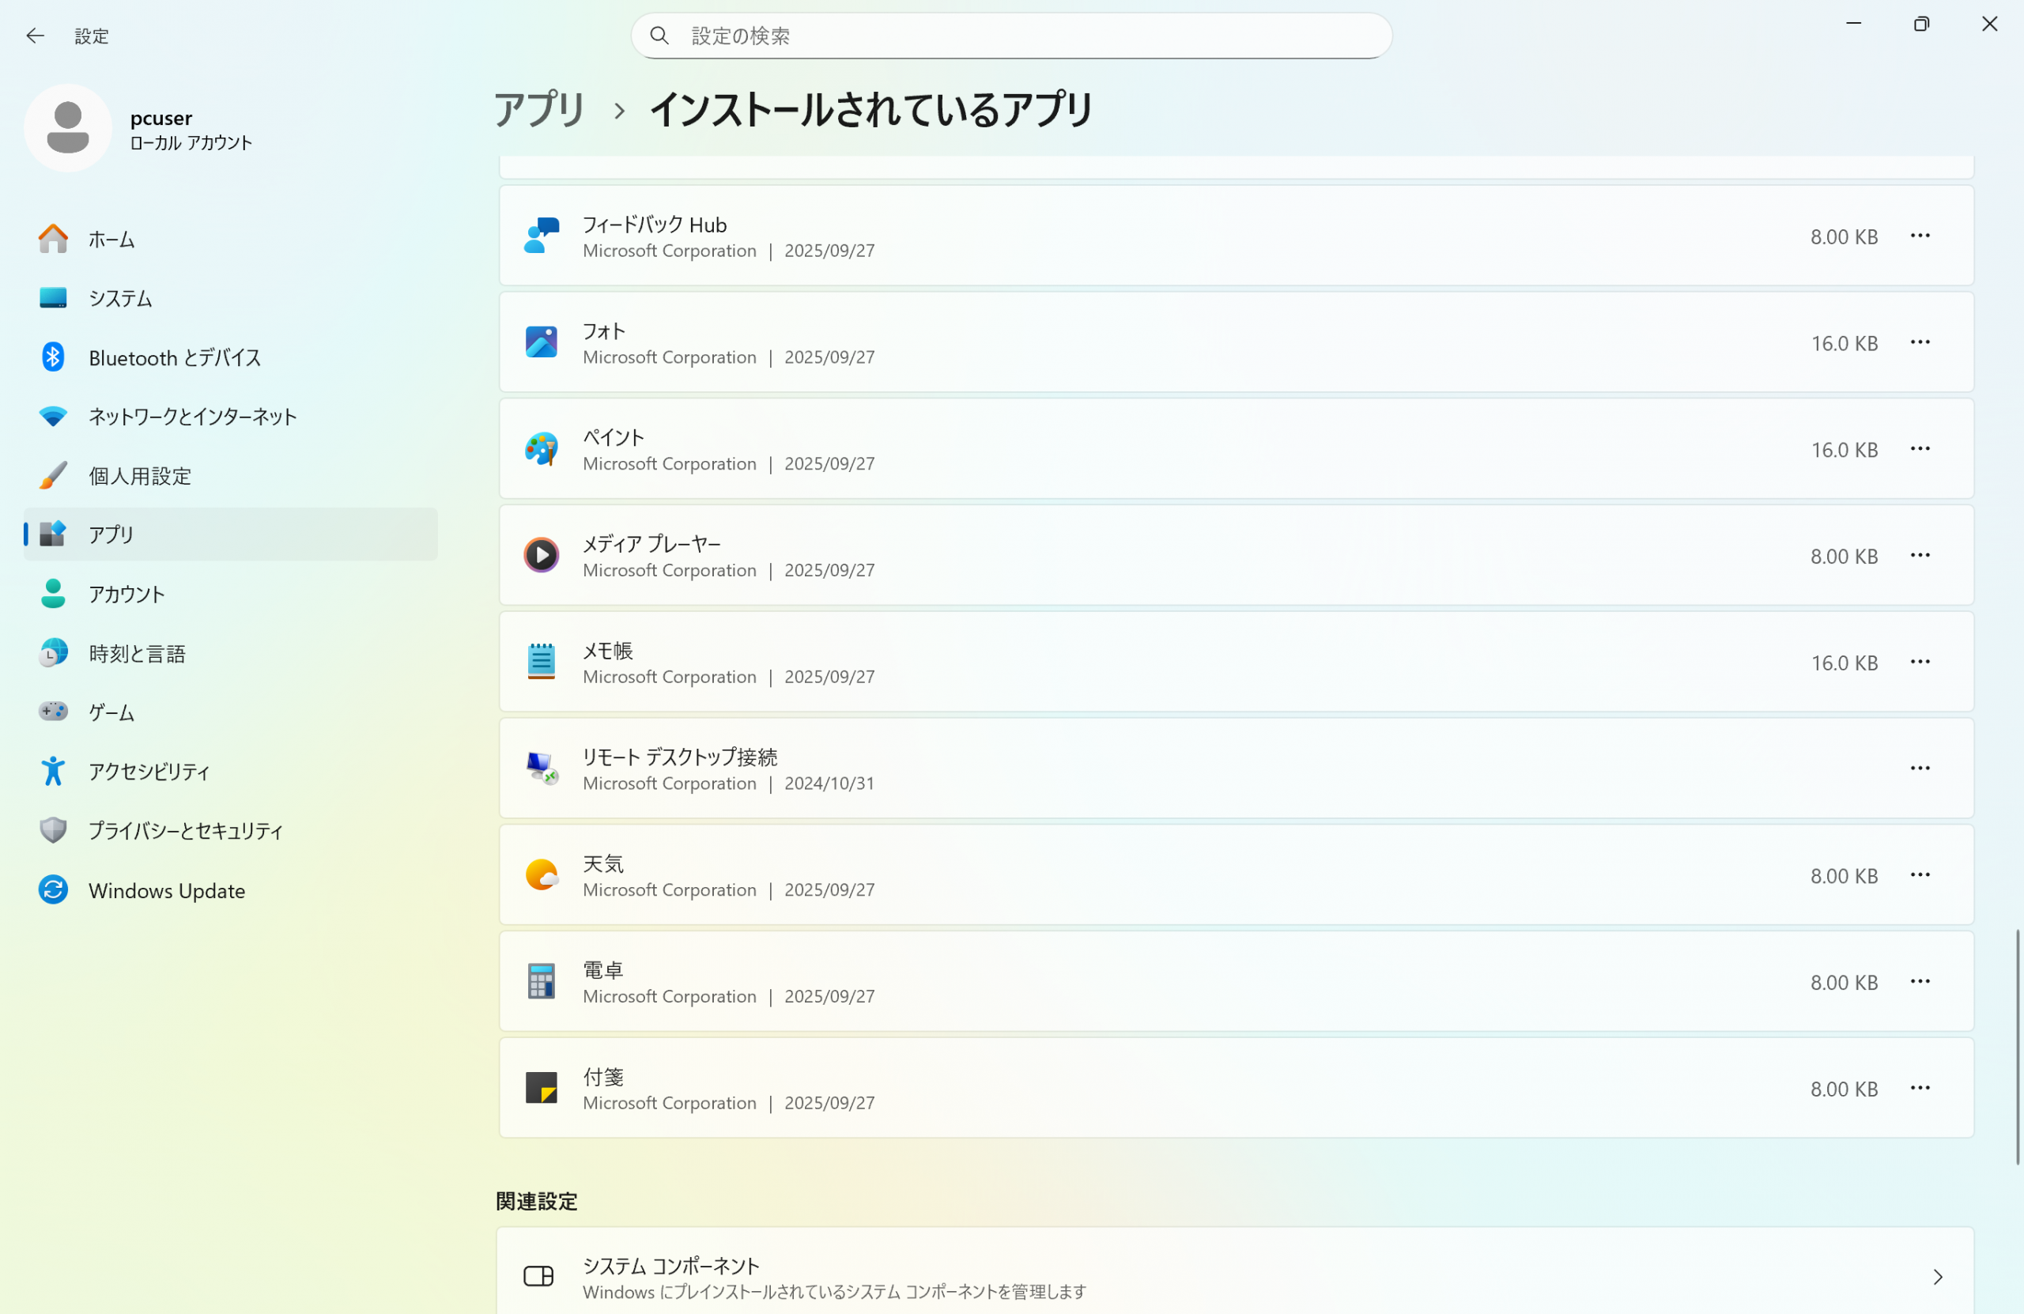Click the アプリ breadcrumb link
The image size is (2024, 1314).
click(539, 110)
